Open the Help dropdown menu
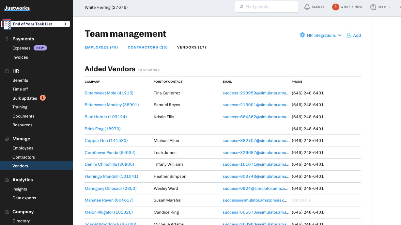The width and height of the screenshot is (401, 225). coord(380,7)
